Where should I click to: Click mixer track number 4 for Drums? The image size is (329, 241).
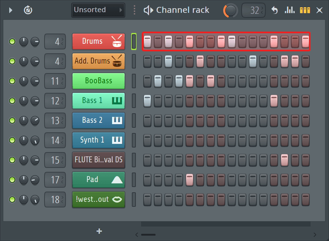pyautogui.click(x=55, y=41)
